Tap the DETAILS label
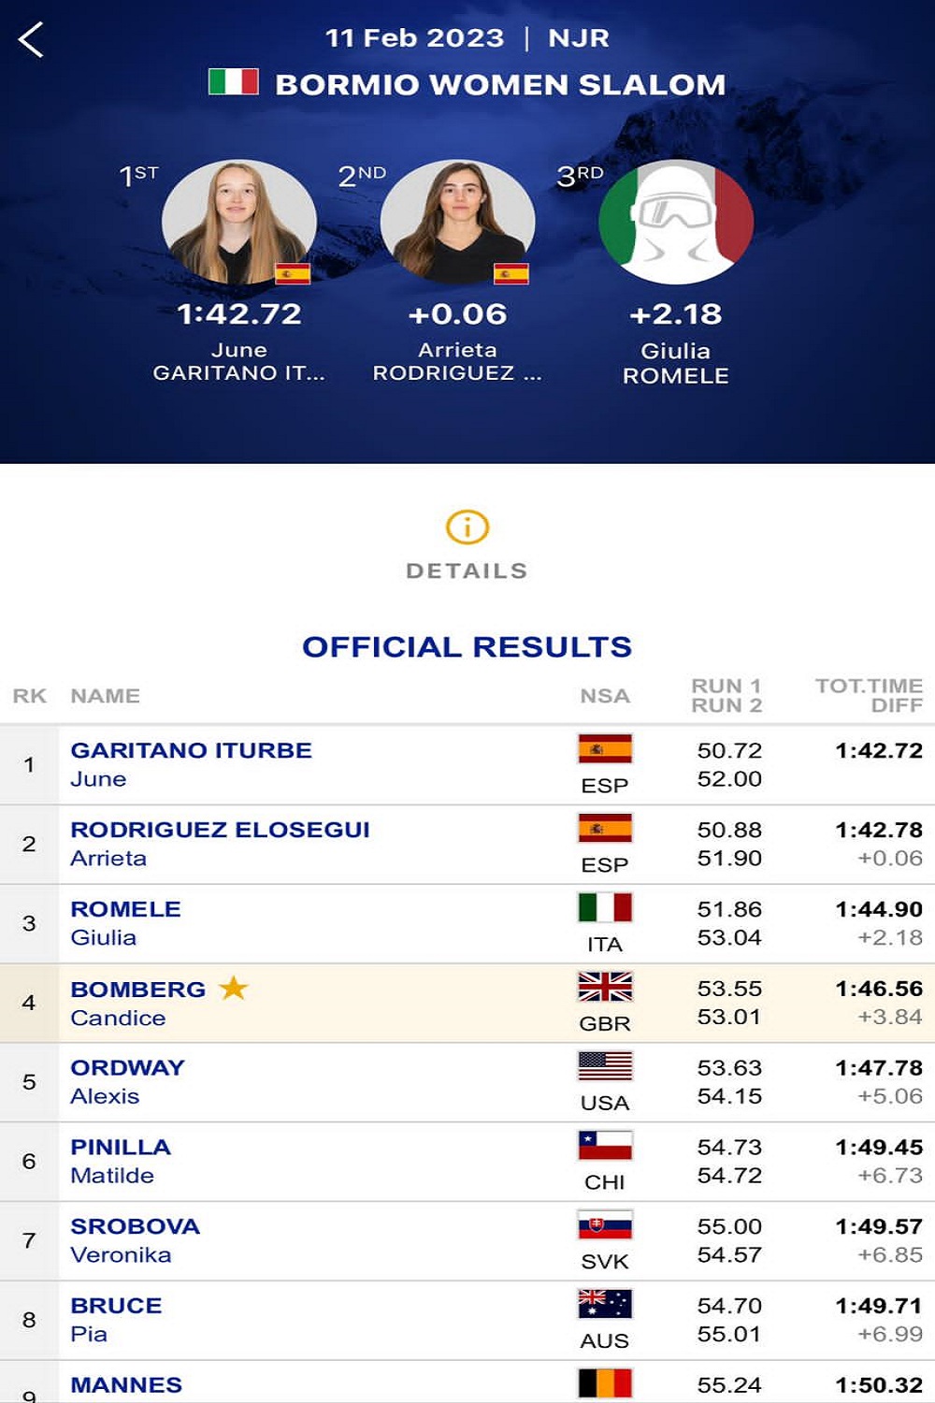Image resolution: width=935 pixels, height=1403 pixels. click(467, 571)
